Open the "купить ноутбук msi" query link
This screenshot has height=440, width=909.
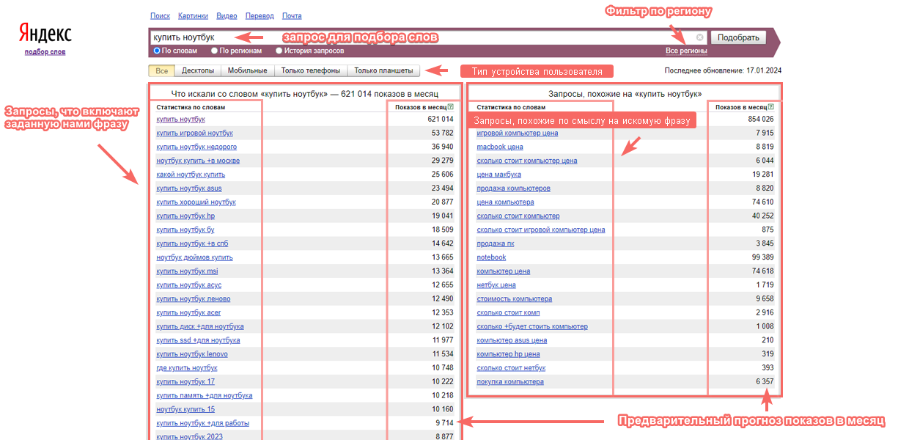[187, 271]
